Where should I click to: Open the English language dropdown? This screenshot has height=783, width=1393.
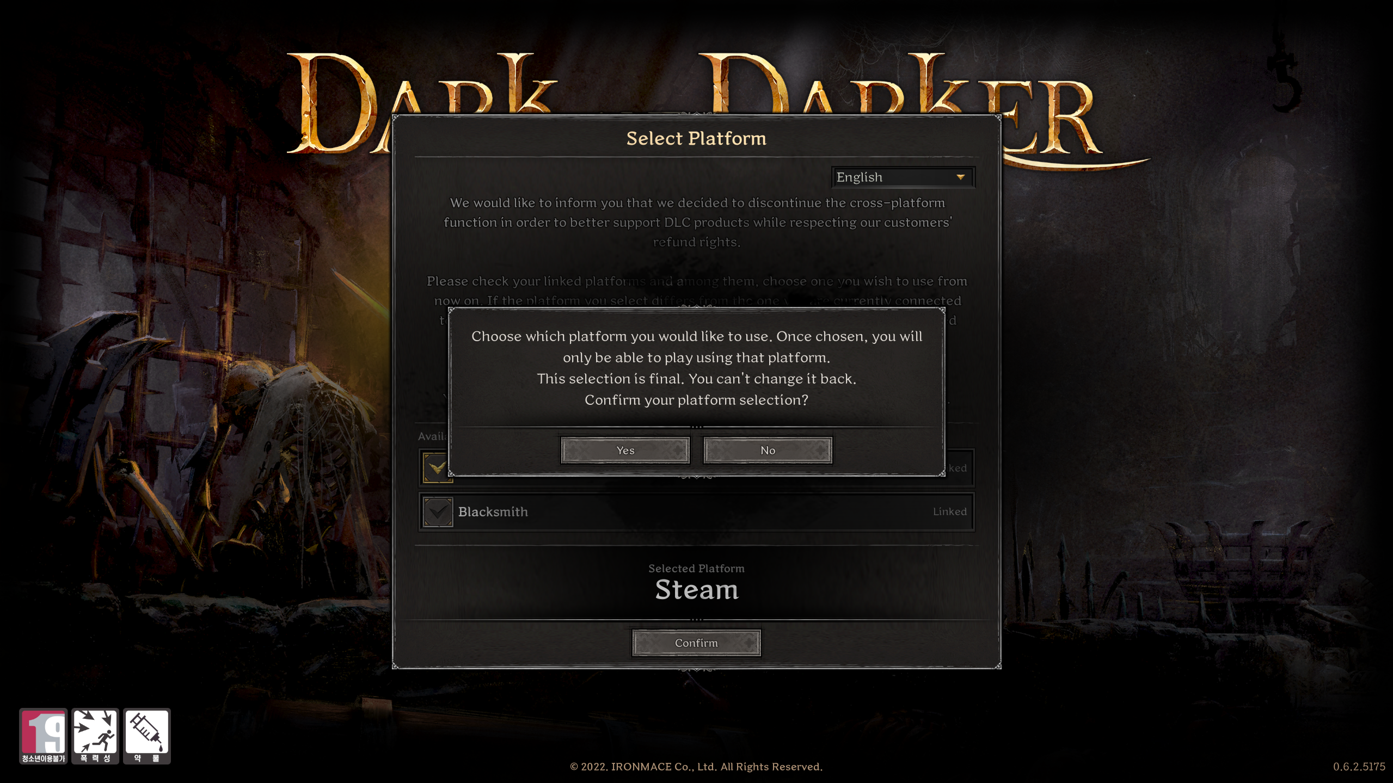903,177
